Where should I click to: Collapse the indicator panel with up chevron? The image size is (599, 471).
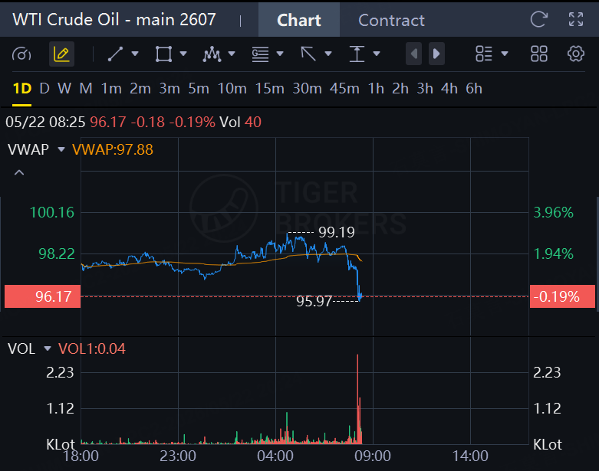tap(19, 173)
